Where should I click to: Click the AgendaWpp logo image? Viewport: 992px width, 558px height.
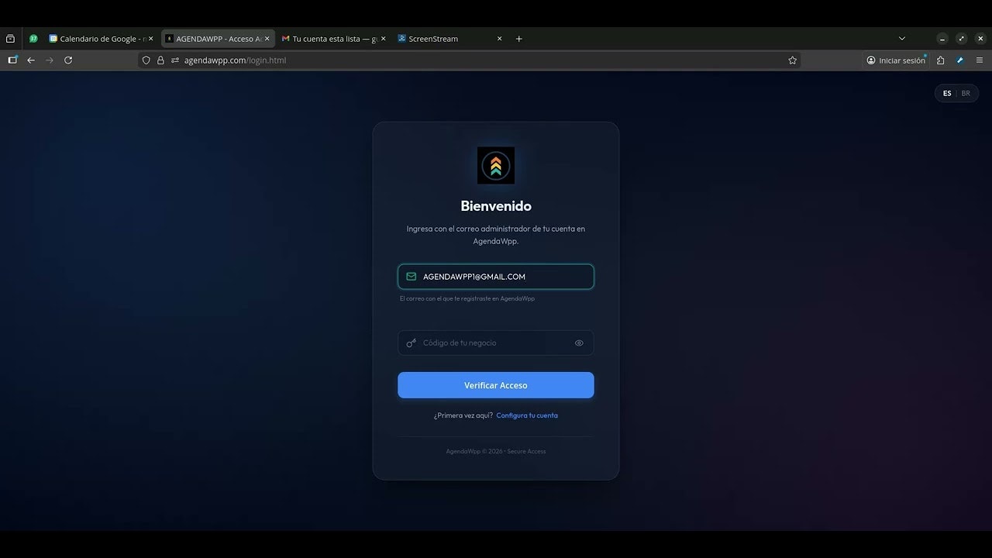496,166
